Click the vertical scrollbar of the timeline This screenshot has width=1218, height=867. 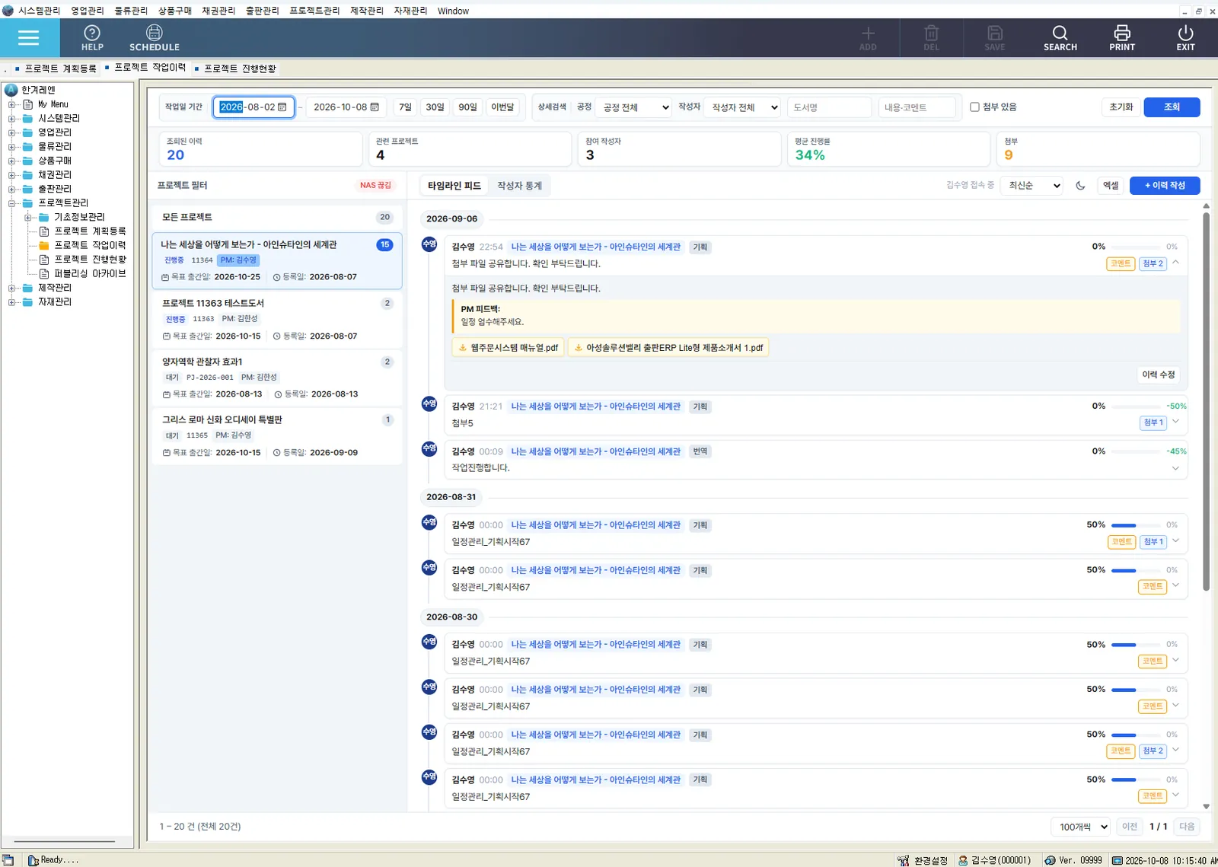tap(1206, 402)
